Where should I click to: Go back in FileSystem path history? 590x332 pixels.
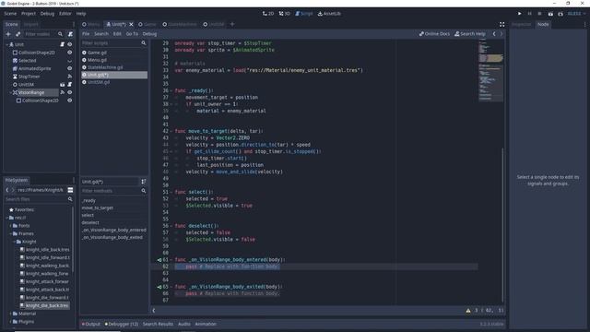click(7, 190)
